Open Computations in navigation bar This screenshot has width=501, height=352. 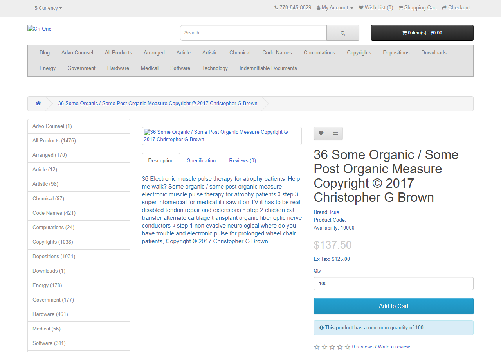319,53
